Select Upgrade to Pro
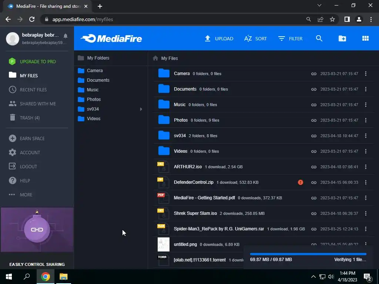The width and height of the screenshot is (379, 284). [x=33, y=62]
